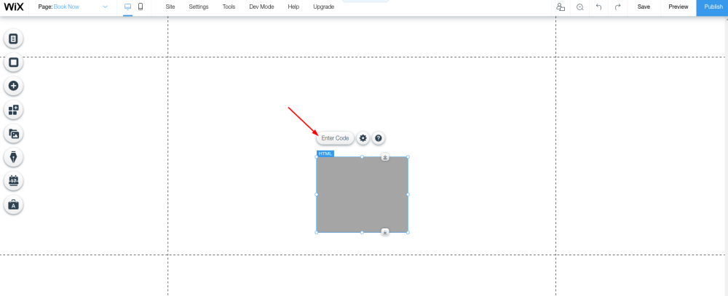Open the Media panel icon
728x296 pixels.
(x=13, y=134)
